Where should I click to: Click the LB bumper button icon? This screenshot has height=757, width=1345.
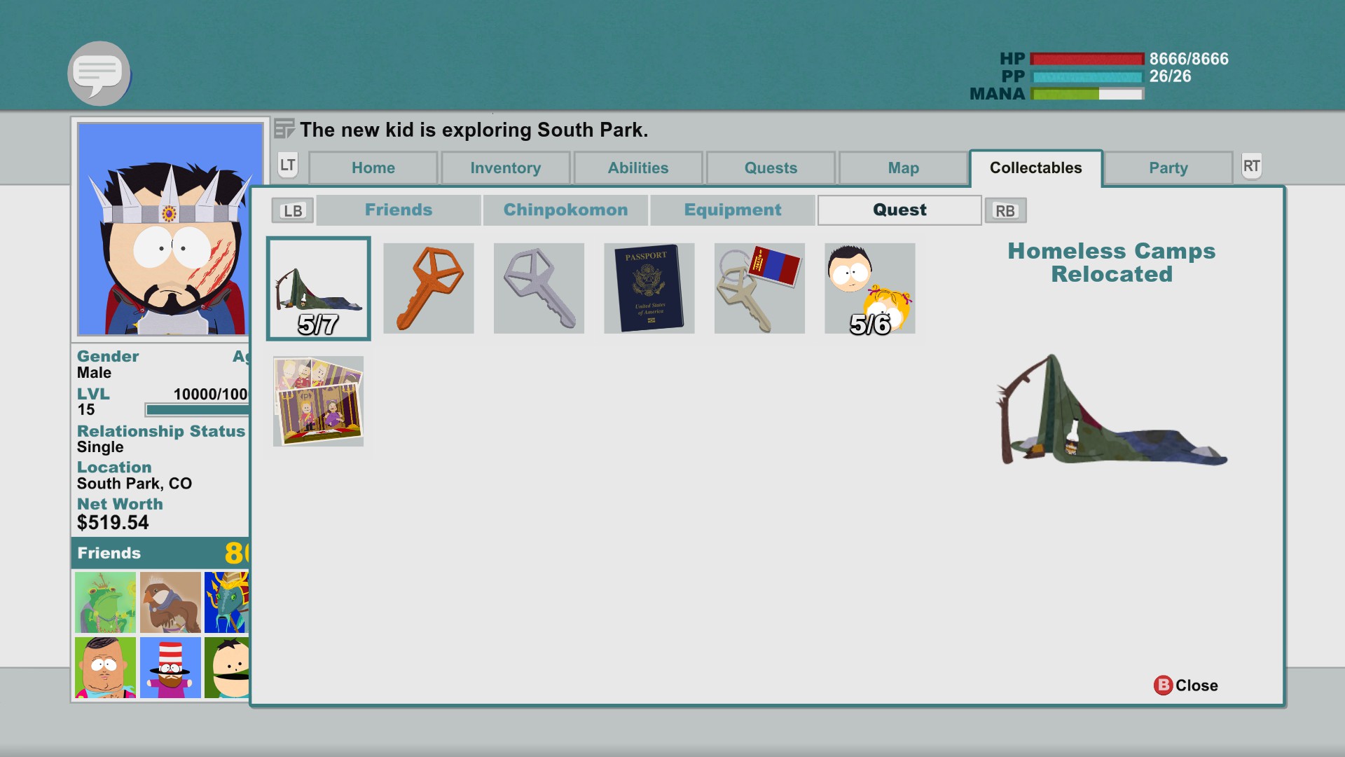293,210
